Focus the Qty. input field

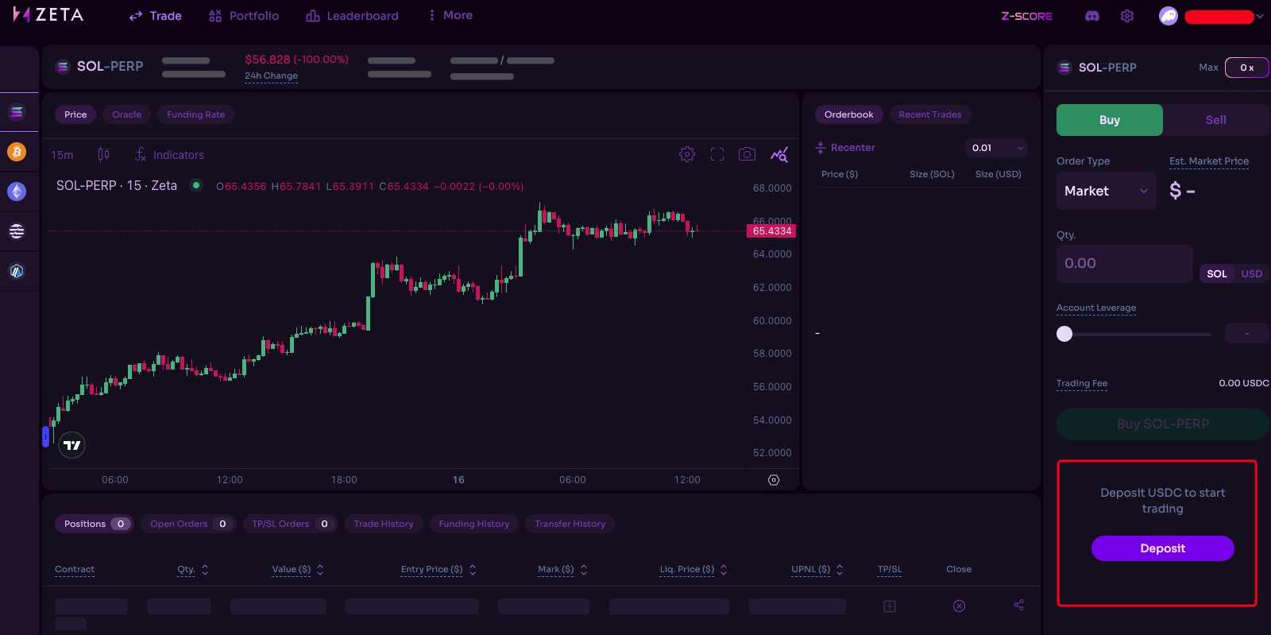pyautogui.click(x=1124, y=263)
